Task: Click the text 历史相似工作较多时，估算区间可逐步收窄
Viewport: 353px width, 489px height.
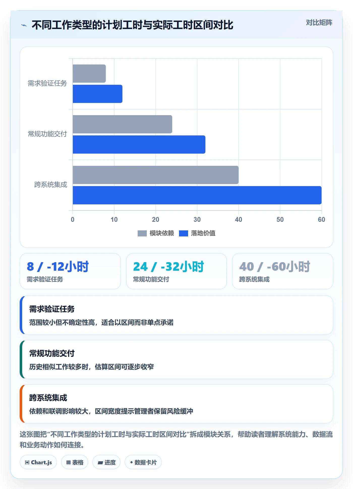Action: pyautogui.click(x=92, y=367)
